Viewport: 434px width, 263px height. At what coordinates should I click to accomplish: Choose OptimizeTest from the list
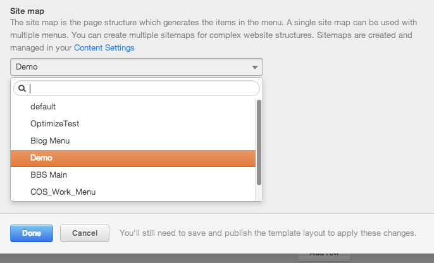pos(133,124)
